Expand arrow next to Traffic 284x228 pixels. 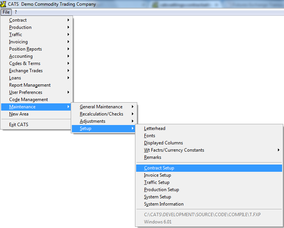pyautogui.click(x=68, y=35)
